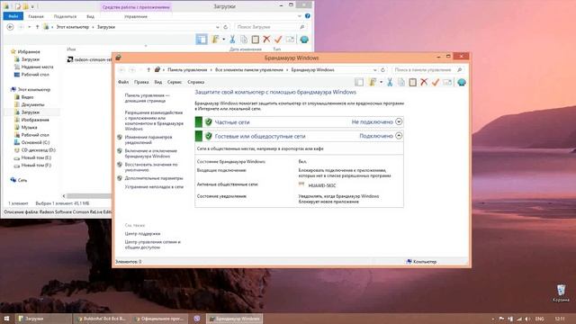
Task: Click the blue help question icon in the Загрузки window
Action: point(308,16)
